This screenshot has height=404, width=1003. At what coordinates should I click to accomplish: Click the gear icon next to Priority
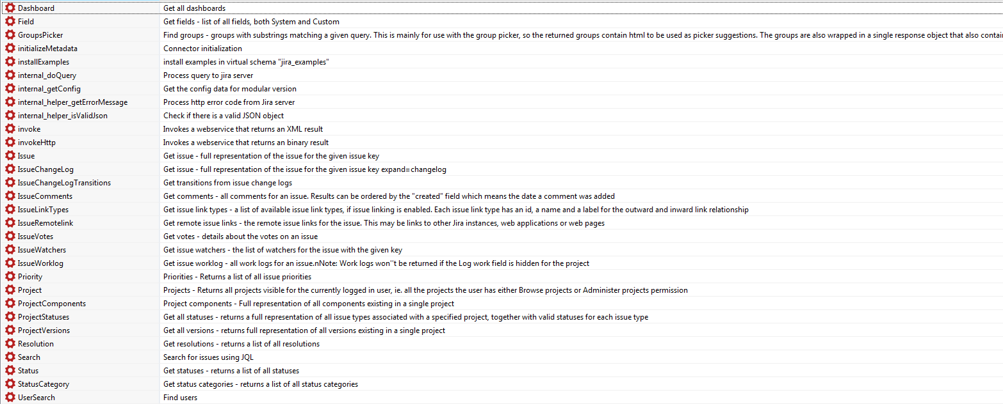[x=10, y=277]
